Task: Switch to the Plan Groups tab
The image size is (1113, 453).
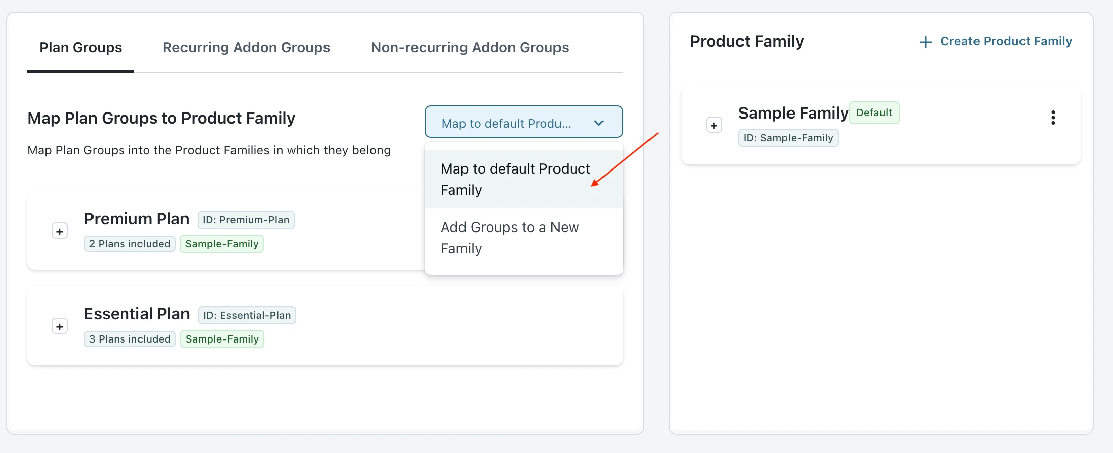Action: (81, 48)
